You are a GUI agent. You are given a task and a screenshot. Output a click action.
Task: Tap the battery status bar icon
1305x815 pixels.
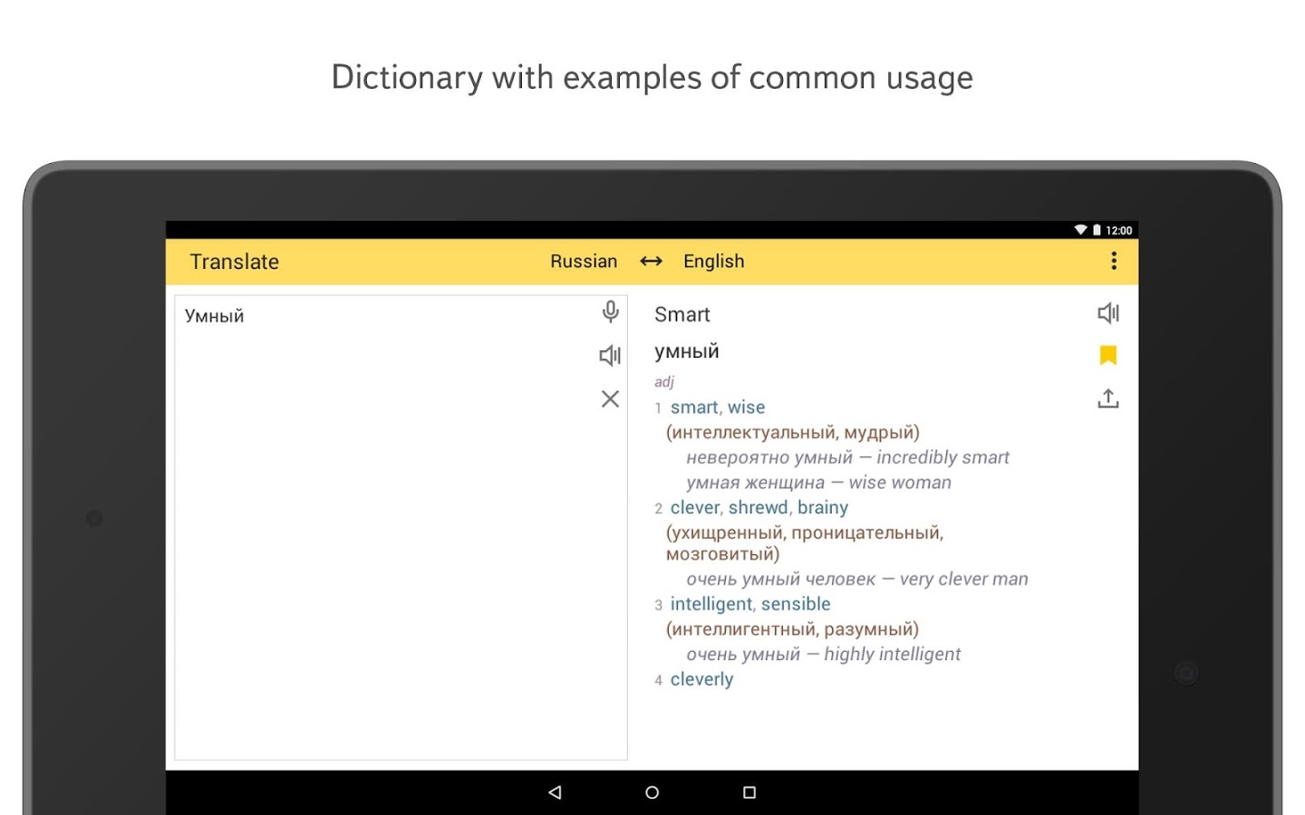pos(1097,230)
